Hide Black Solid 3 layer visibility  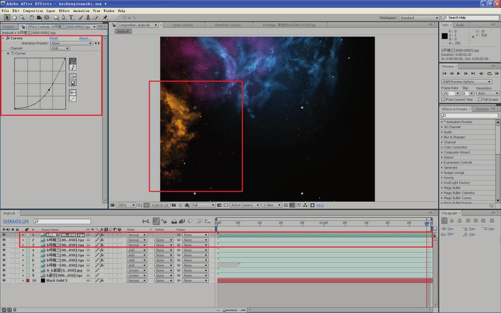[x=4, y=280]
